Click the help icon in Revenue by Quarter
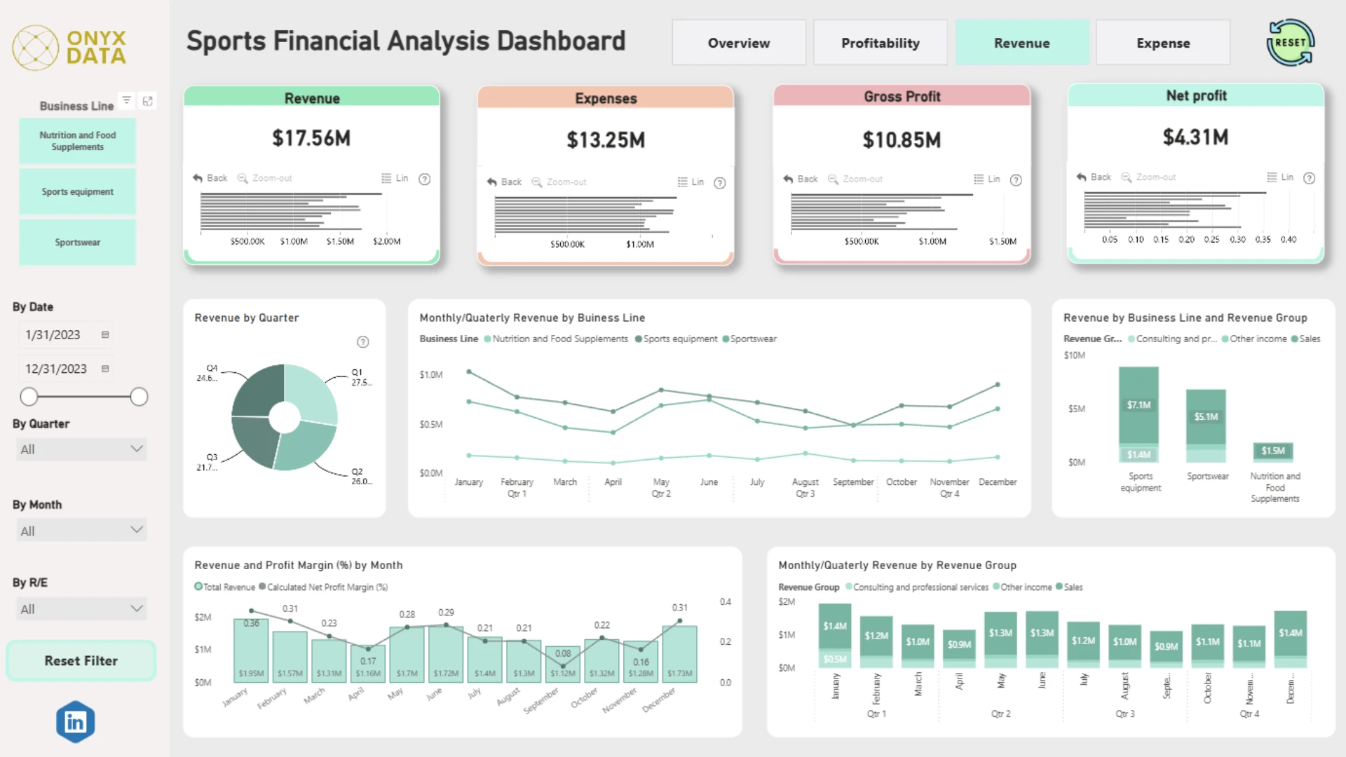 [362, 342]
